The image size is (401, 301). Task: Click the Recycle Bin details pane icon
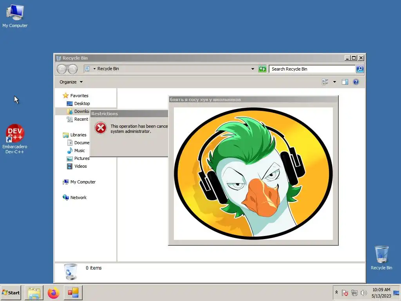(x=70, y=272)
